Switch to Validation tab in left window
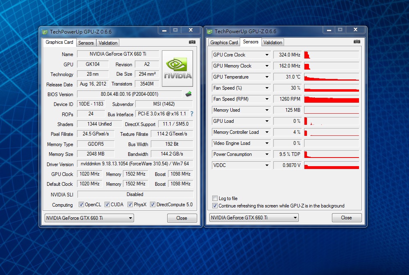The image size is (409, 275). (108, 43)
